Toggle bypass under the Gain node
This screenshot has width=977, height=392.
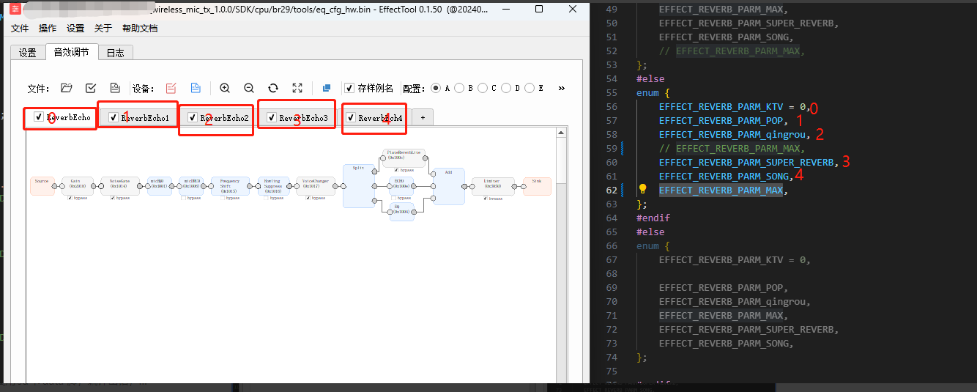(x=70, y=199)
